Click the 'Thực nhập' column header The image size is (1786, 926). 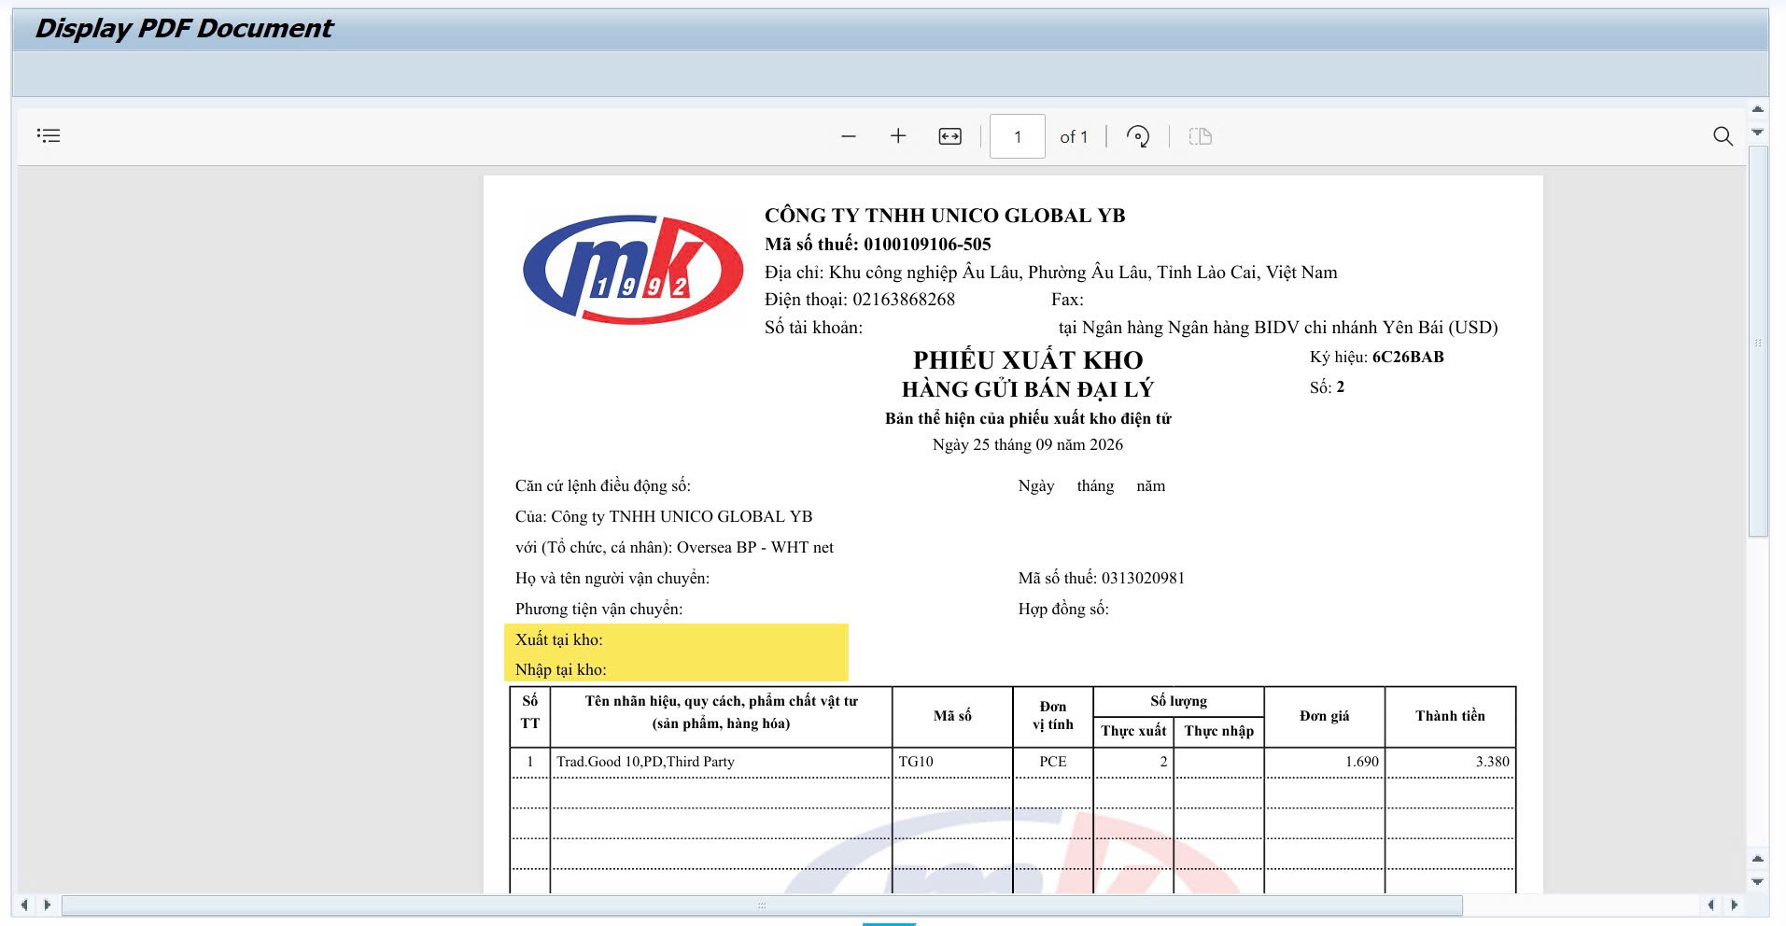[1219, 731]
